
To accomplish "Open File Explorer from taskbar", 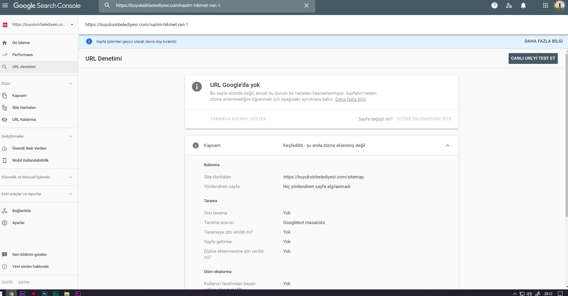I will pos(67,294).
